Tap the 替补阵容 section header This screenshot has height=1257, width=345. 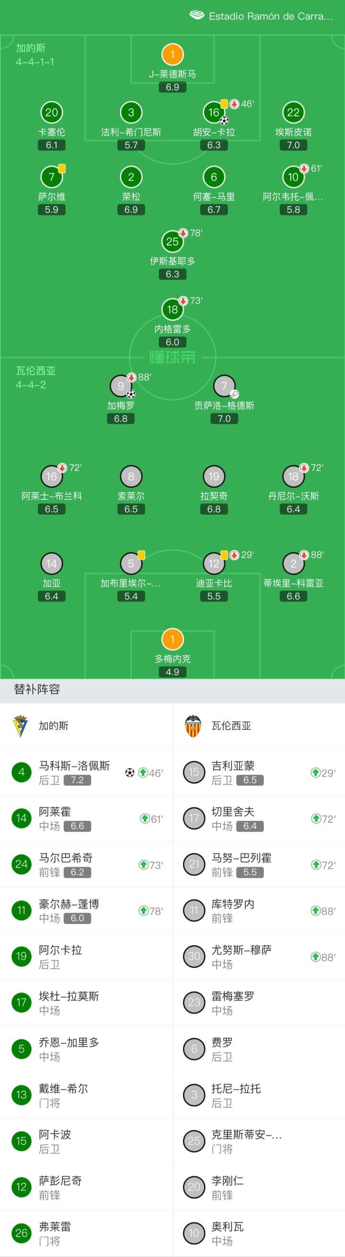coord(37,689)
